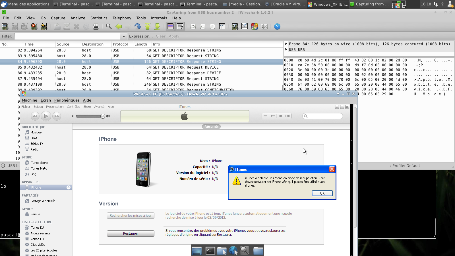Zoom out Wireshark packet text
The width and height of the screenshot is (455, 256).
click(x=203, y=26)
